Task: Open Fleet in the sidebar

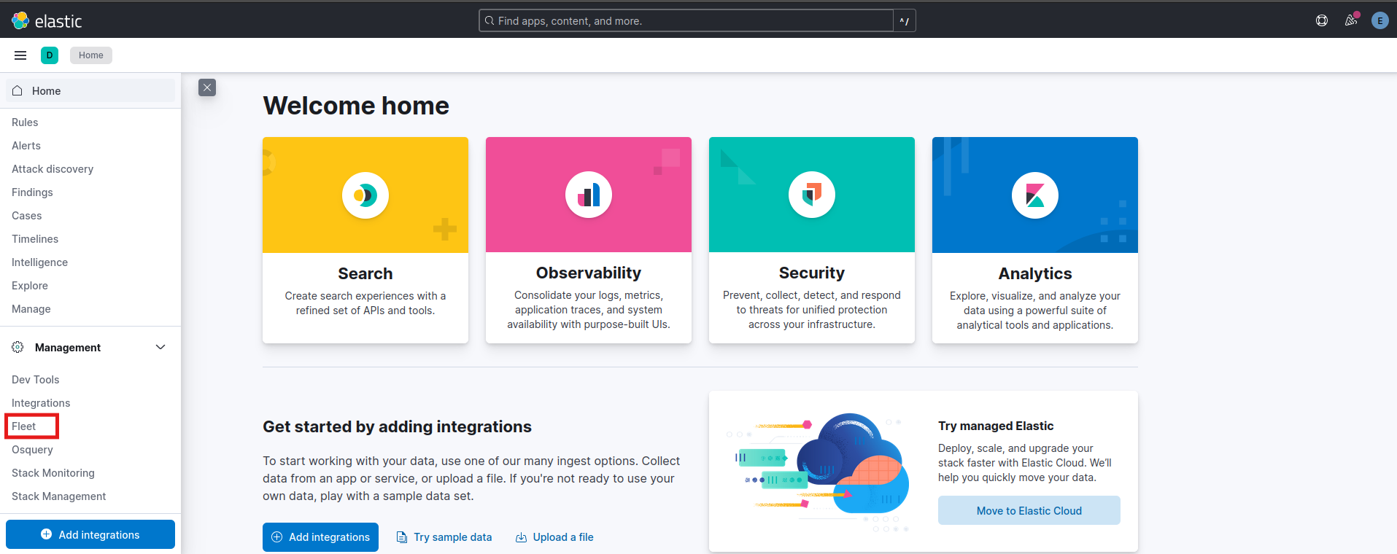Action: pos(24,426)
